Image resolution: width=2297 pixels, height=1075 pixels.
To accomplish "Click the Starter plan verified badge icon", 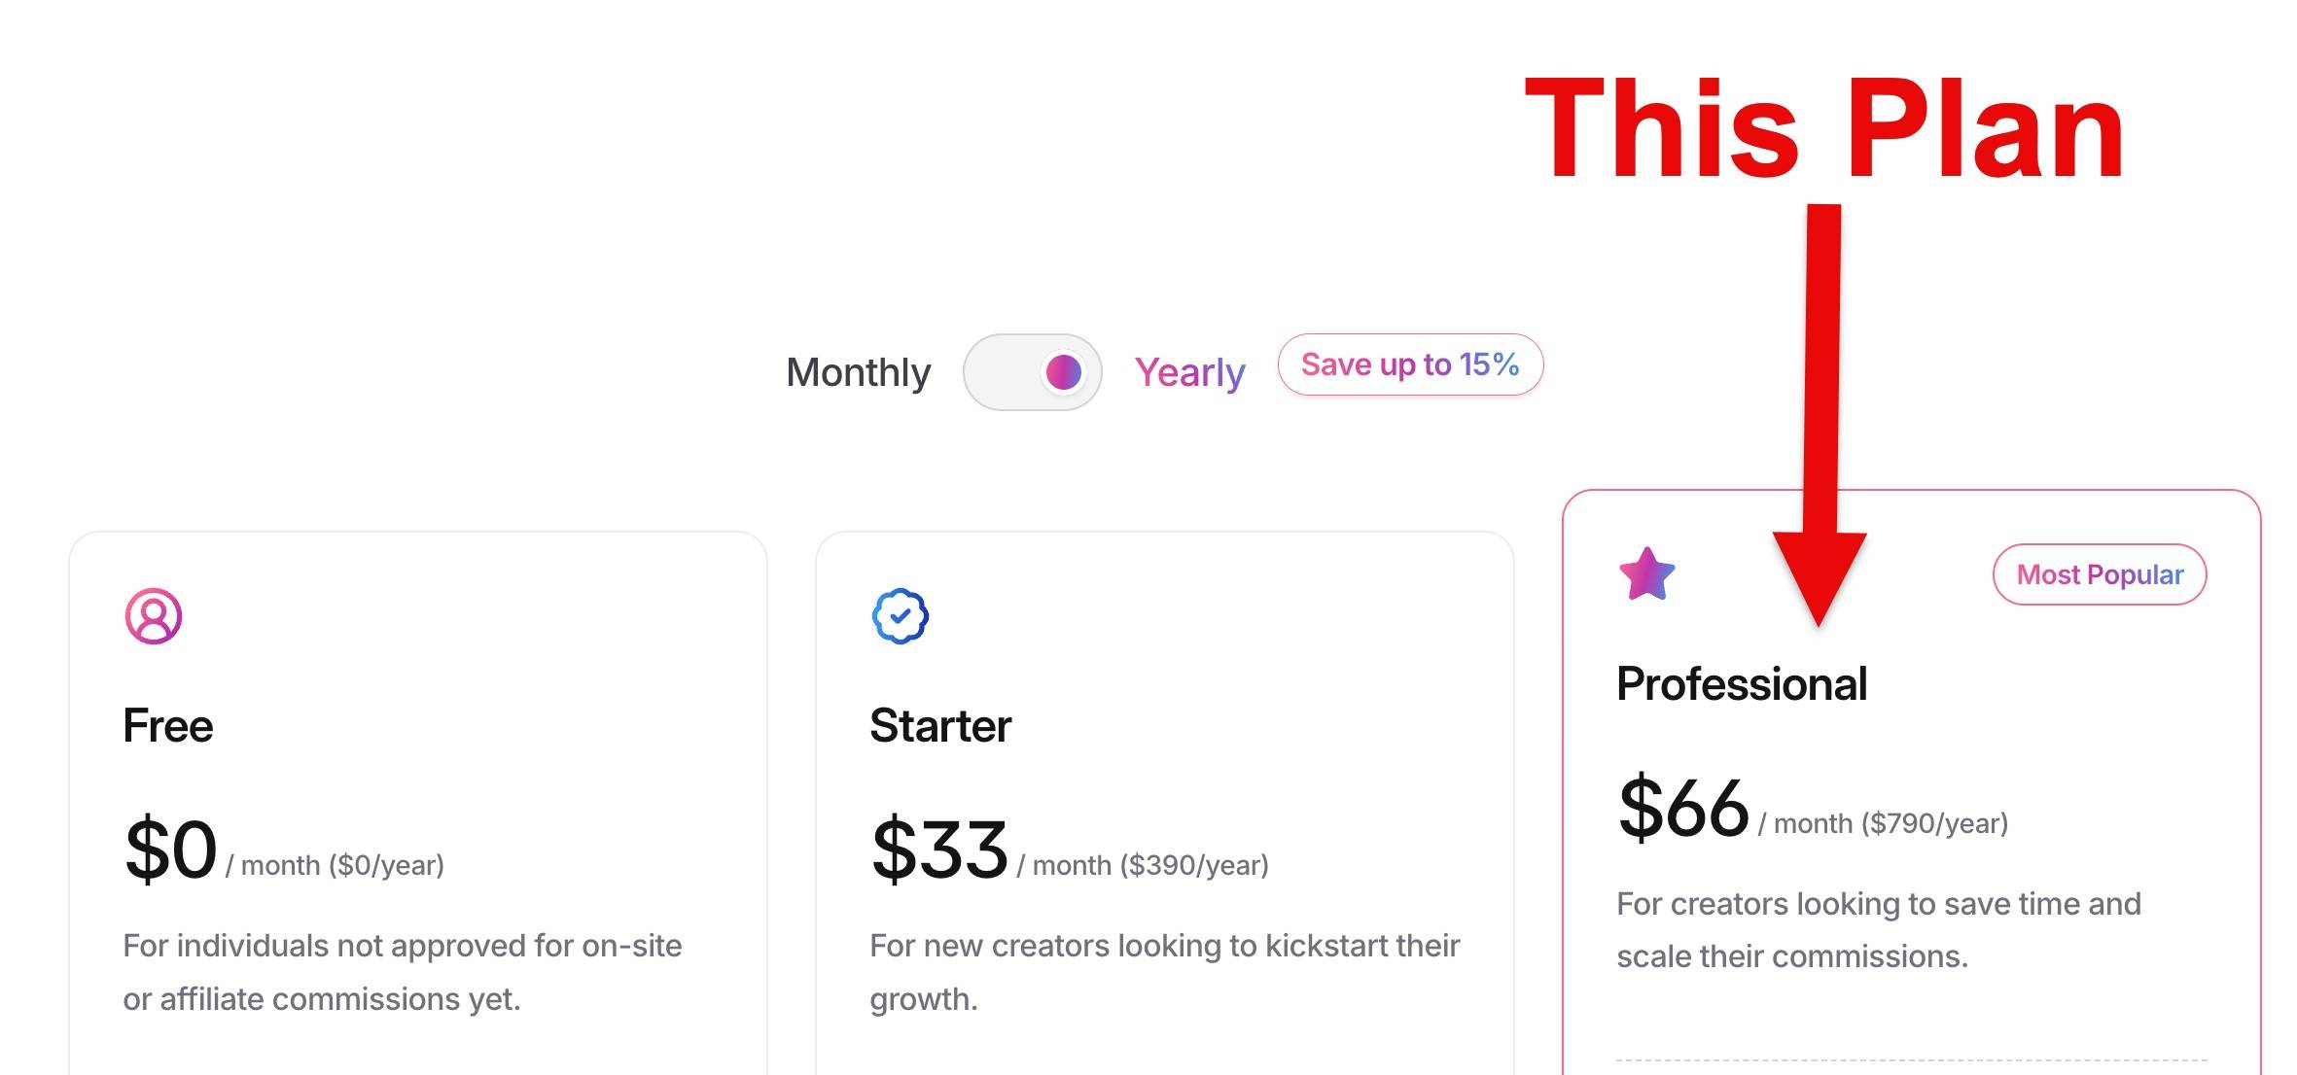I will pyautogui.click(x=901, y=616).
